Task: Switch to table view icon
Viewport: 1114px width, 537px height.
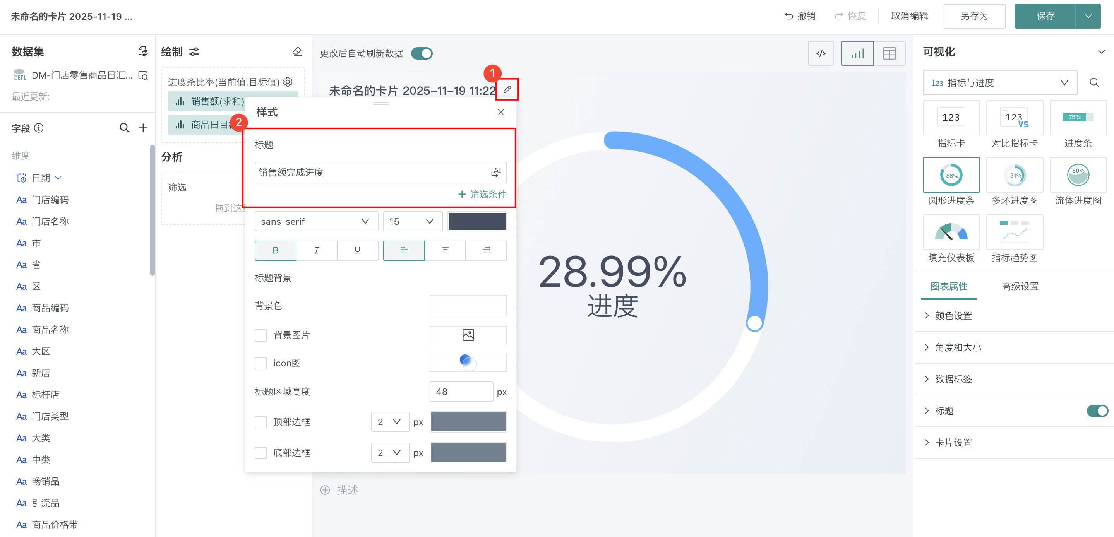Action: pyautogui.click(x=889, y=54)
